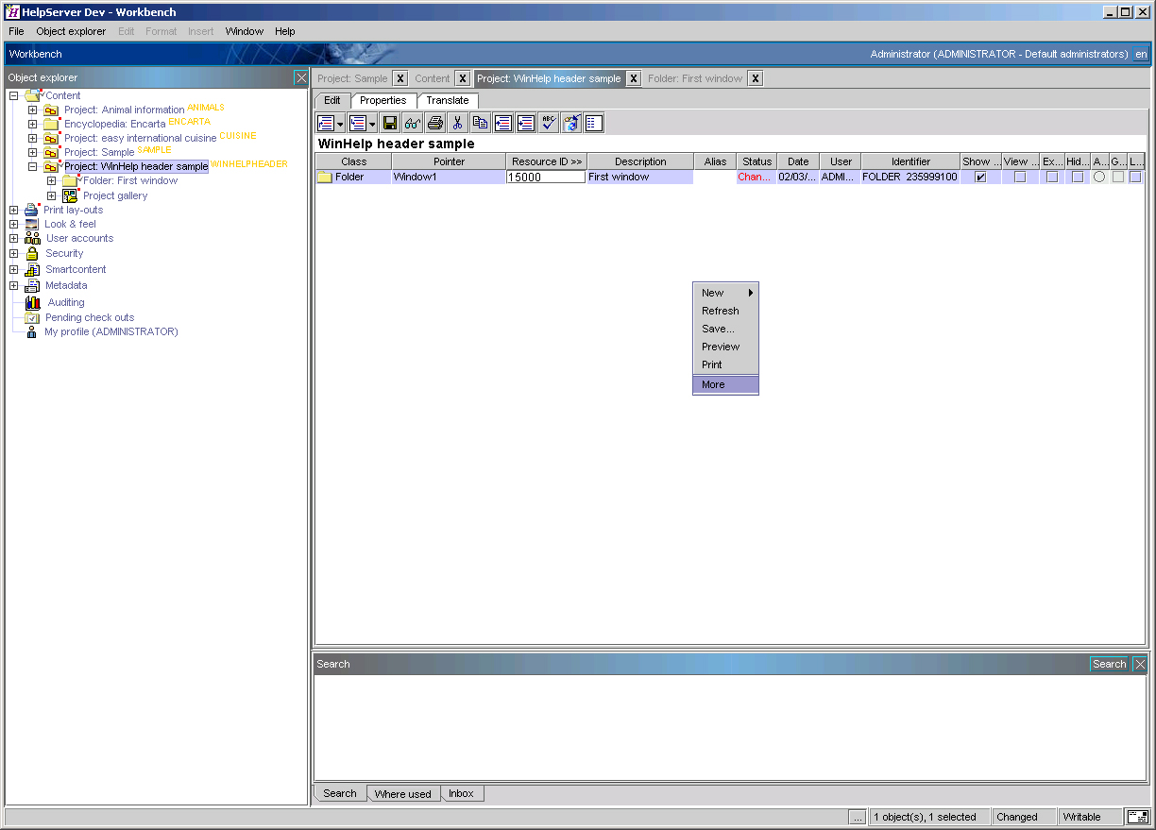Open the details list view toolbar icon
Screen dimensions: 1156x830
coord(593,122)
